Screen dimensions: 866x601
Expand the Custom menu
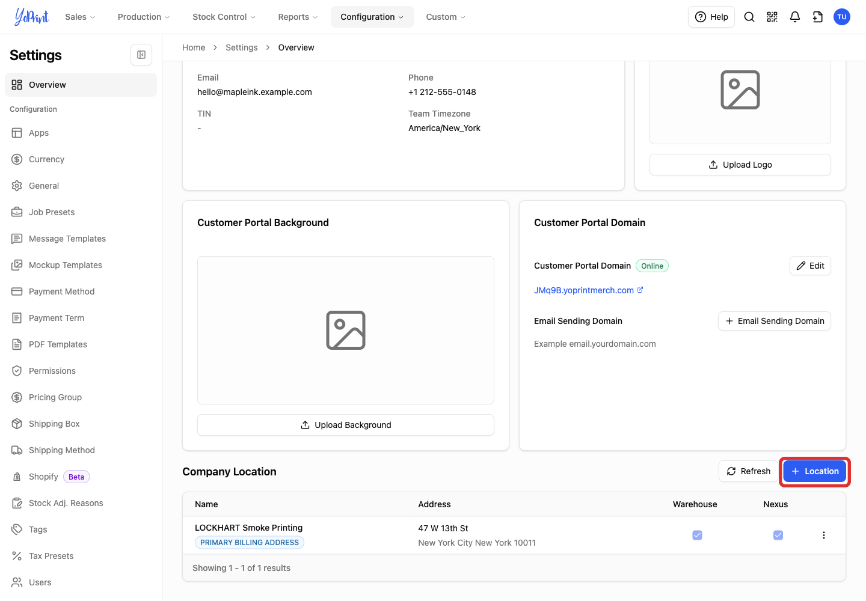click(x=446, y=17)
